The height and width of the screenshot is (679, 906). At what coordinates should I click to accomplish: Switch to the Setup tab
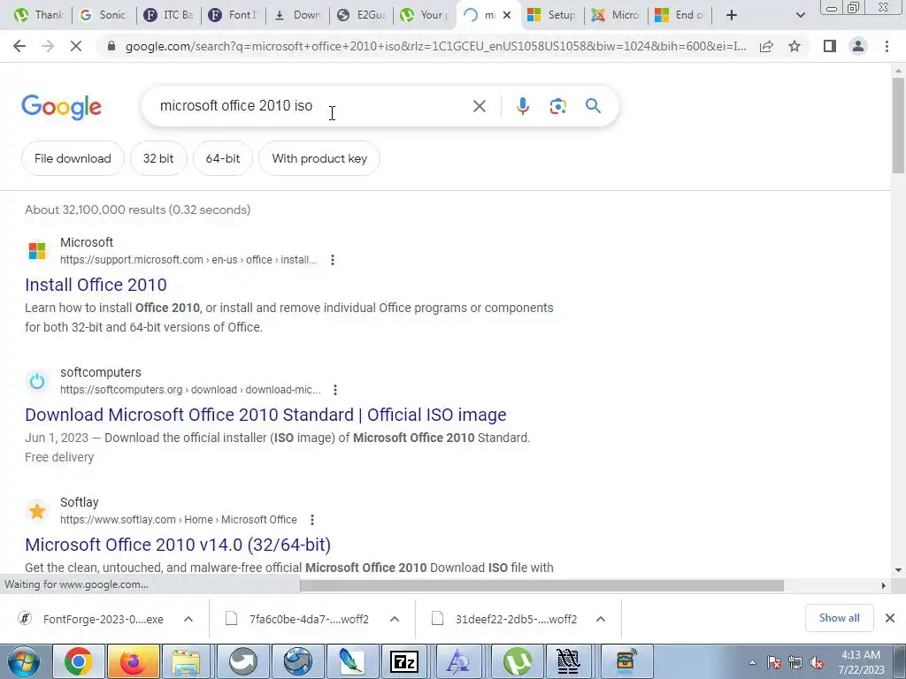[x=552, y=15]
